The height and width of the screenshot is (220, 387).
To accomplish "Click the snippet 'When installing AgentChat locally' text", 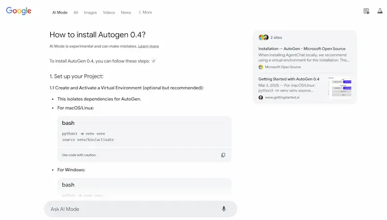I will 304,58.
